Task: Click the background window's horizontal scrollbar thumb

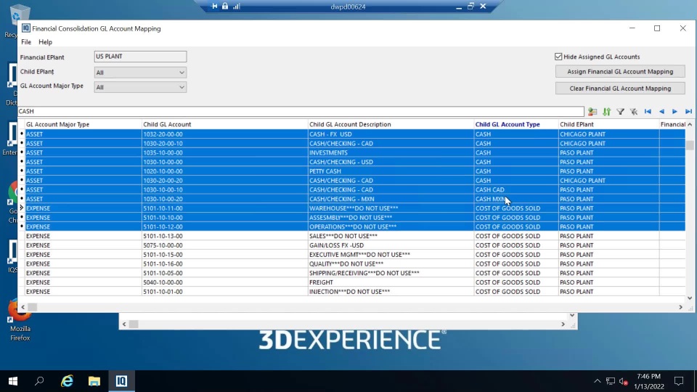Action: [x=134, y=324]
